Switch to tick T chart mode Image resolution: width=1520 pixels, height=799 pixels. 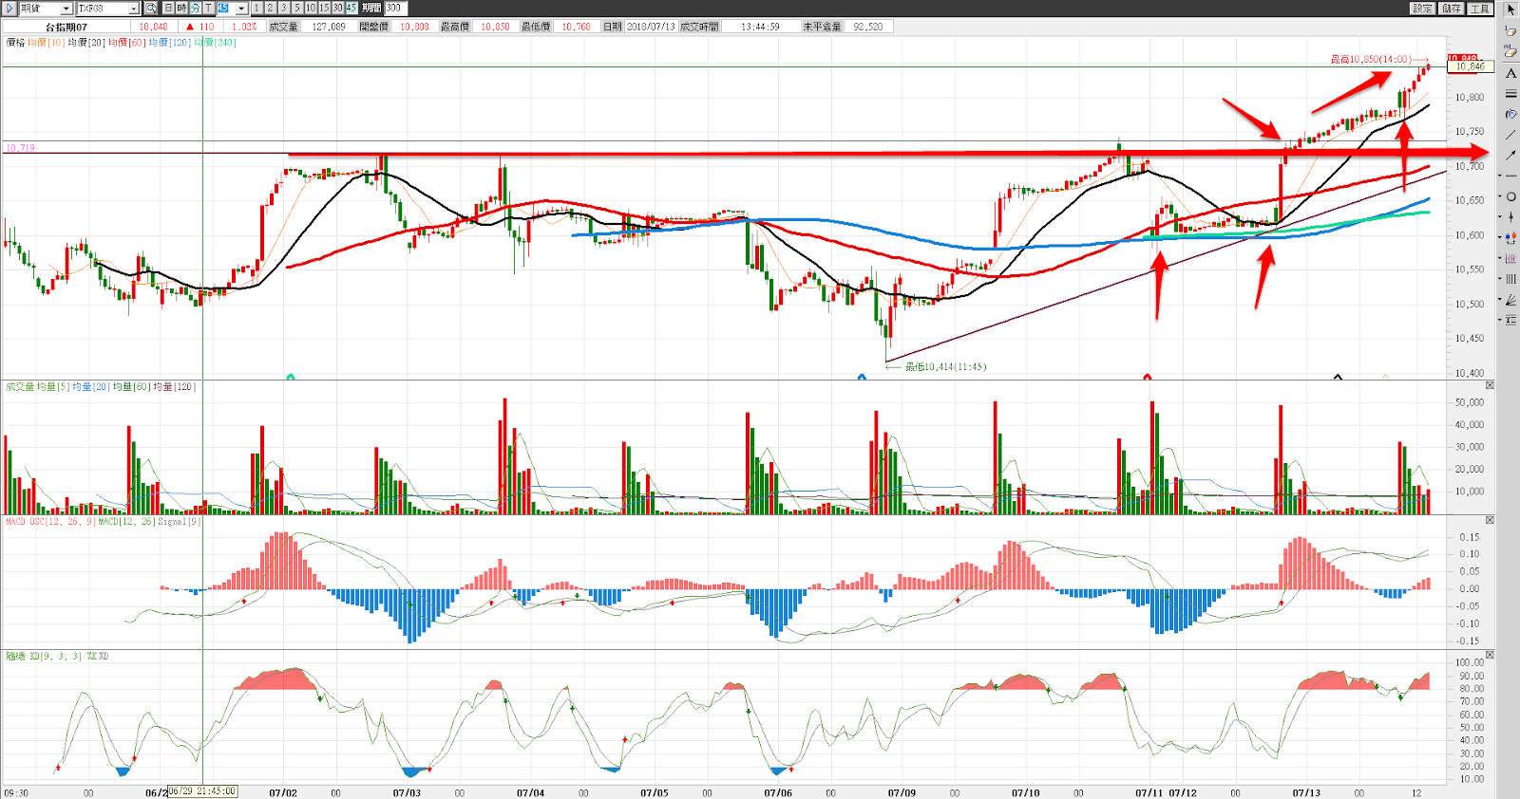point(208,9)
